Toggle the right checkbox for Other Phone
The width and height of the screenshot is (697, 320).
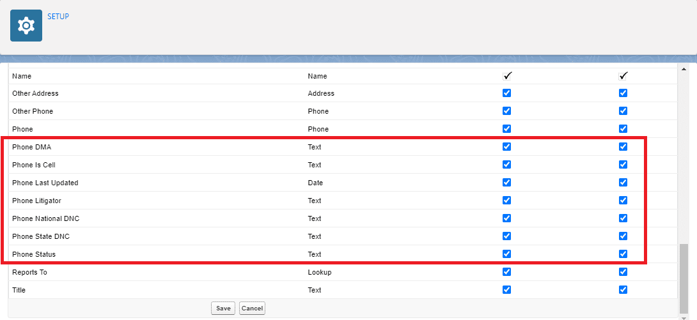[x=623, y=110]
